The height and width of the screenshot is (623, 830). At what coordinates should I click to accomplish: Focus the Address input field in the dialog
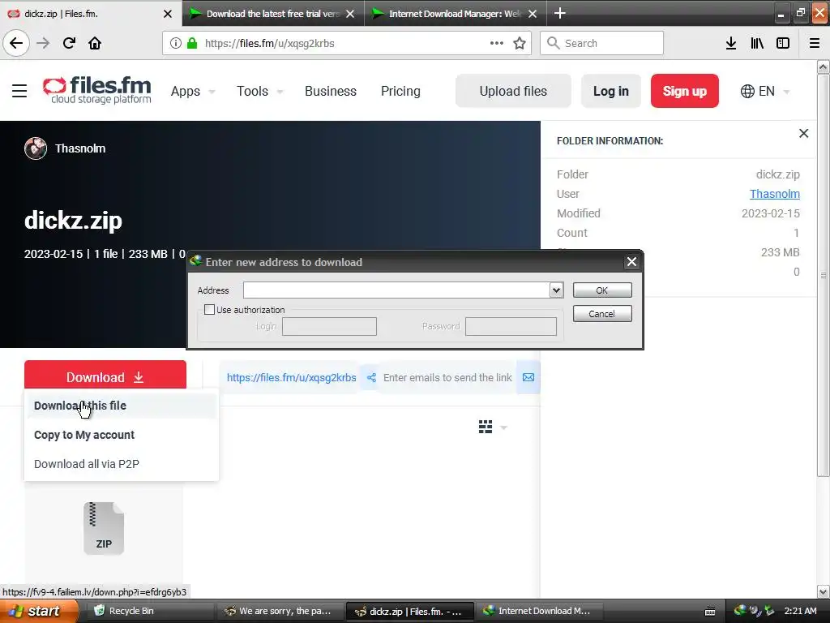(x=396, y=290)
